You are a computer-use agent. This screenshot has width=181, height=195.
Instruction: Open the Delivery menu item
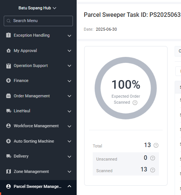tap(38, 156)
